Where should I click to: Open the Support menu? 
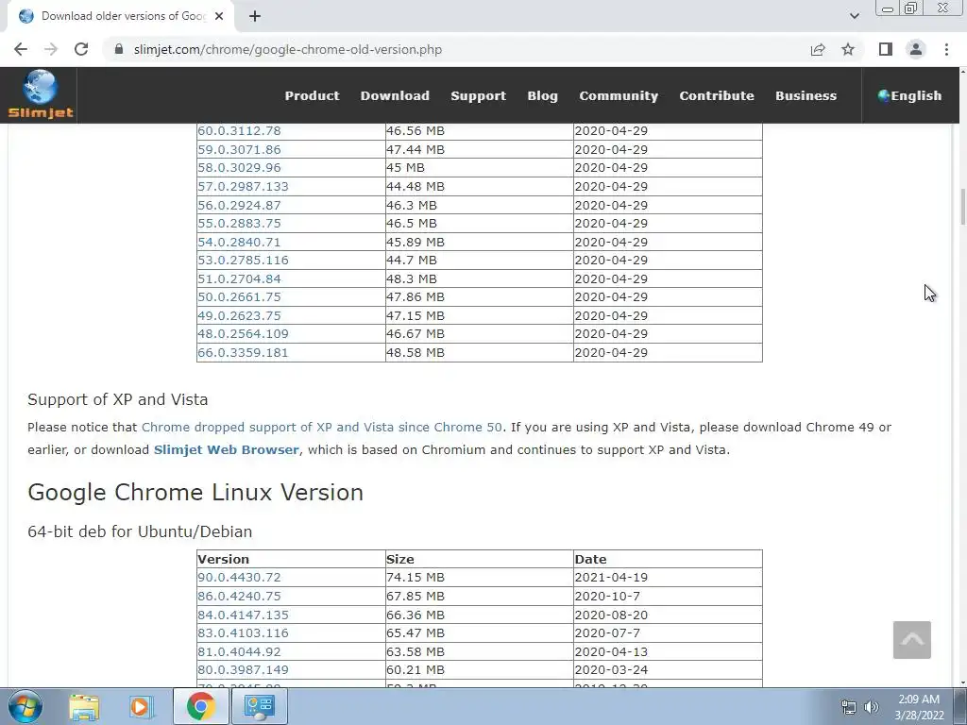(x=478, y=95)
